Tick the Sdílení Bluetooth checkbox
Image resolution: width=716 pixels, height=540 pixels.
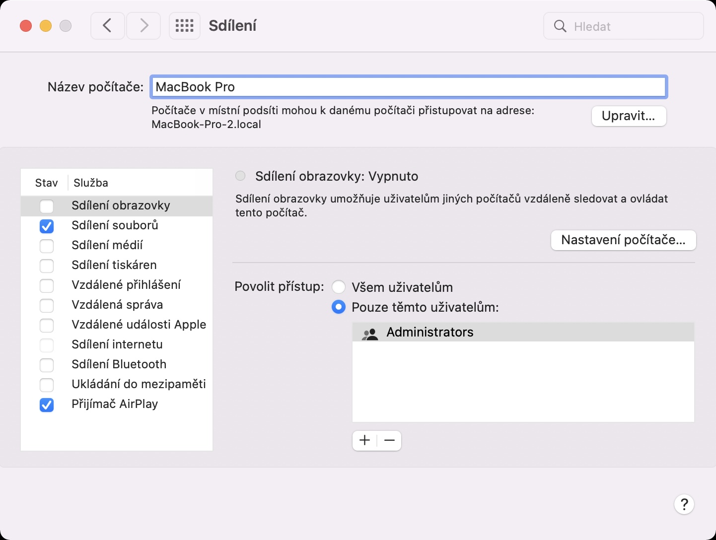coord(47,365)
